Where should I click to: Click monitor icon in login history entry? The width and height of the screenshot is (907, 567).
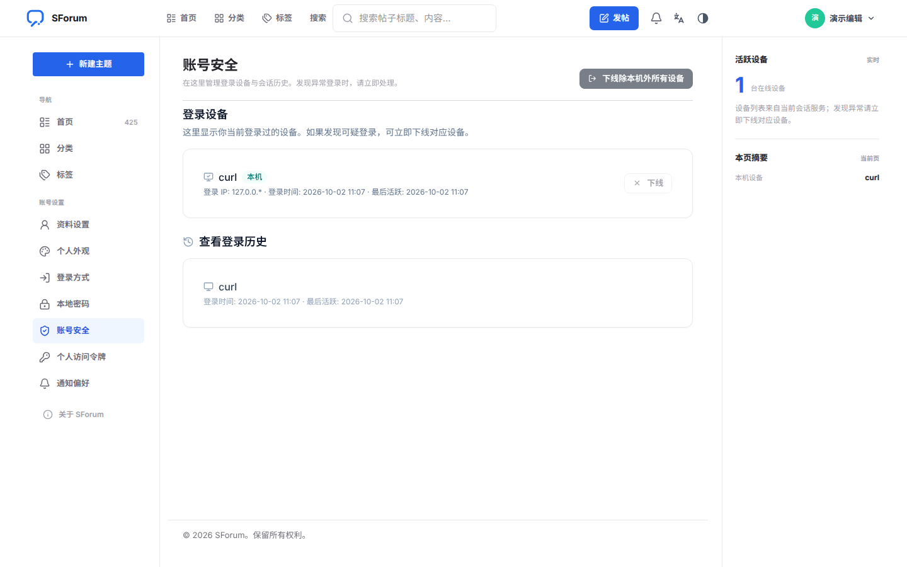(x=208, y=287)
